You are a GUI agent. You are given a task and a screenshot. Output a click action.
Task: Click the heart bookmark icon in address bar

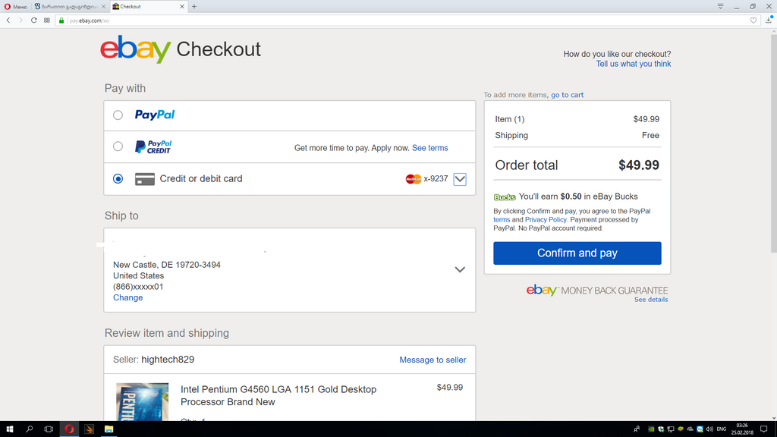(753, 20)
